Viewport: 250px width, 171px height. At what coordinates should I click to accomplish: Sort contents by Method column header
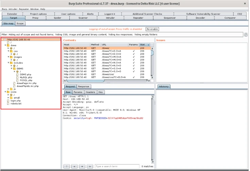[x=95, y=45]
